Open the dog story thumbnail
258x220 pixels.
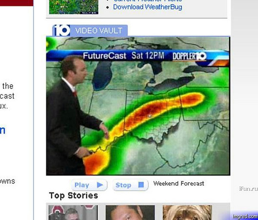tap(187, 213)
